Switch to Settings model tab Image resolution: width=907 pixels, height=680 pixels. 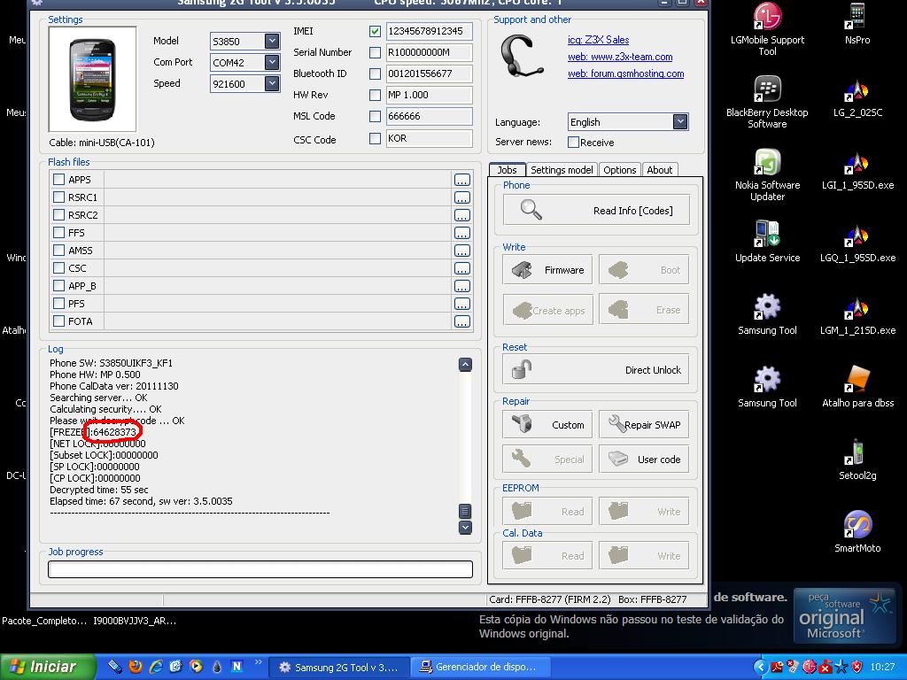tap(562, 170)
